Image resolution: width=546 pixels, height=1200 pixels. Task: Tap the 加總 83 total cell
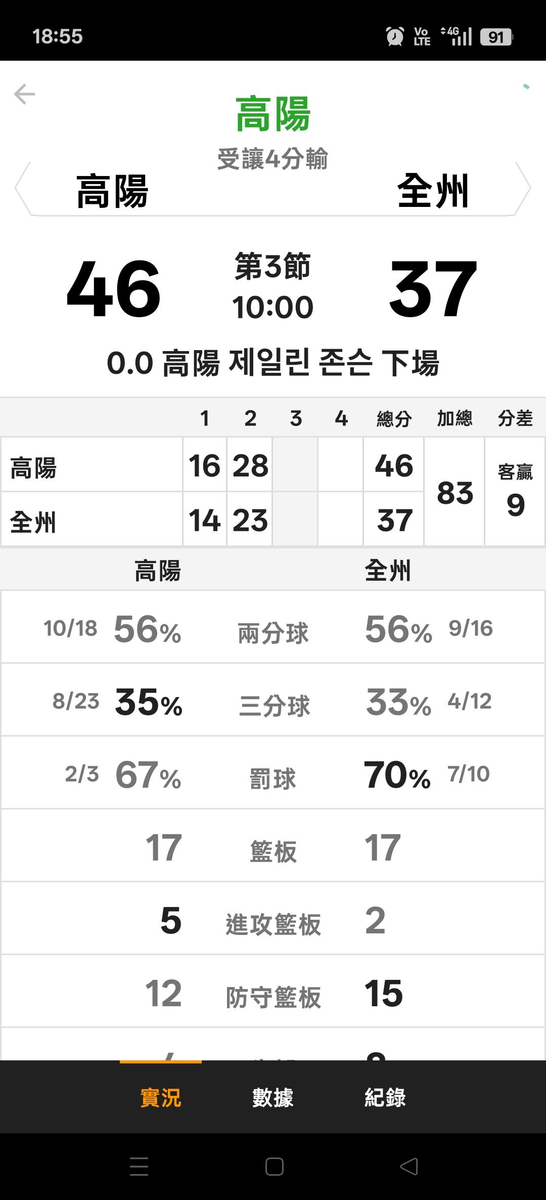[x=455, y=492]
